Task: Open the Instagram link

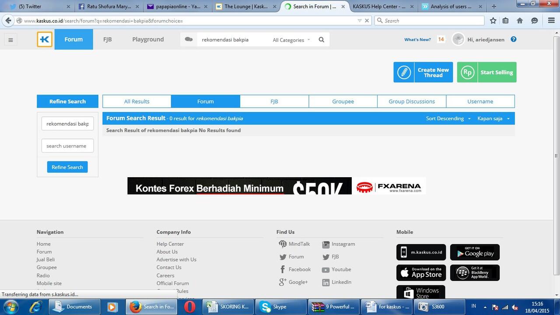Action: [x=339, y=244]
